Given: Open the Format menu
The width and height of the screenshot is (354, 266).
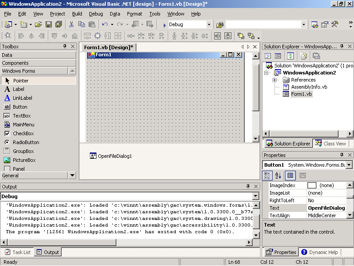Looking at the screenshot, I should click(135, 14).
